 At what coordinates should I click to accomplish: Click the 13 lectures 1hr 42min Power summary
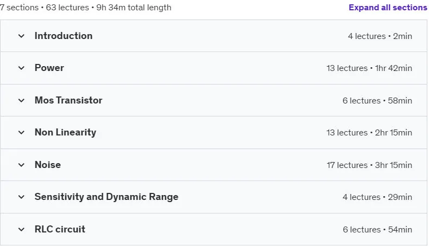coord(369,68)
